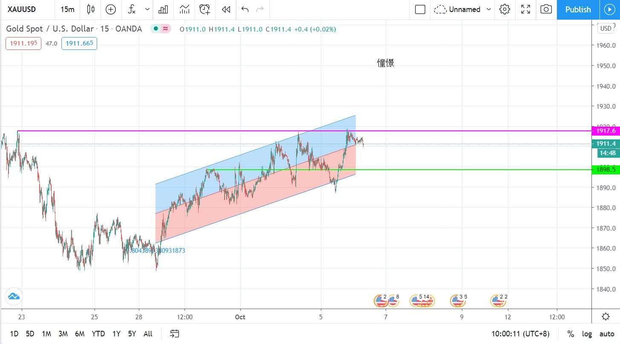Create an alert with the alarm clock icon
Screen dimensions: 620x344
coord(205,9)
